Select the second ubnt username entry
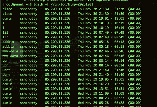 (x=6, y=75)
